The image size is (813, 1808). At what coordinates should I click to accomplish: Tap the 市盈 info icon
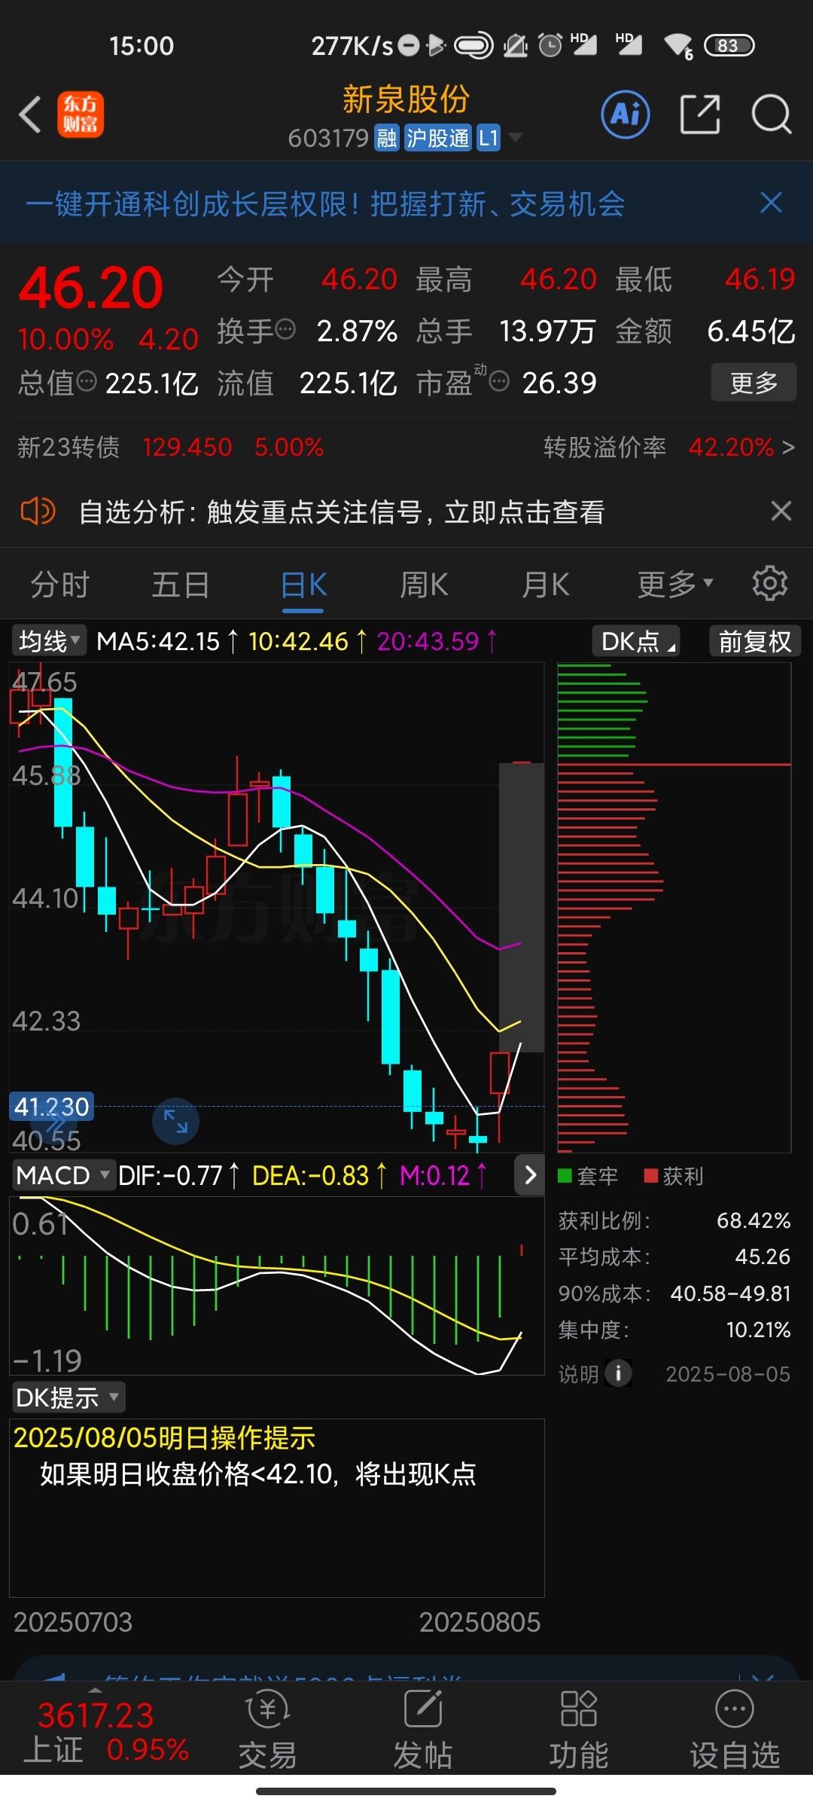499,381
